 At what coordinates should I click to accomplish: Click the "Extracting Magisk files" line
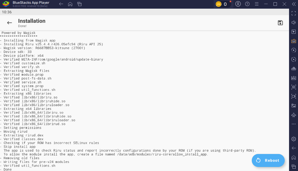click(x=25, y=71)
